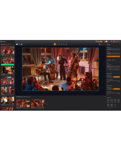Click the pan left quick shot button
The image size is (121, 151).
point(108,100)
